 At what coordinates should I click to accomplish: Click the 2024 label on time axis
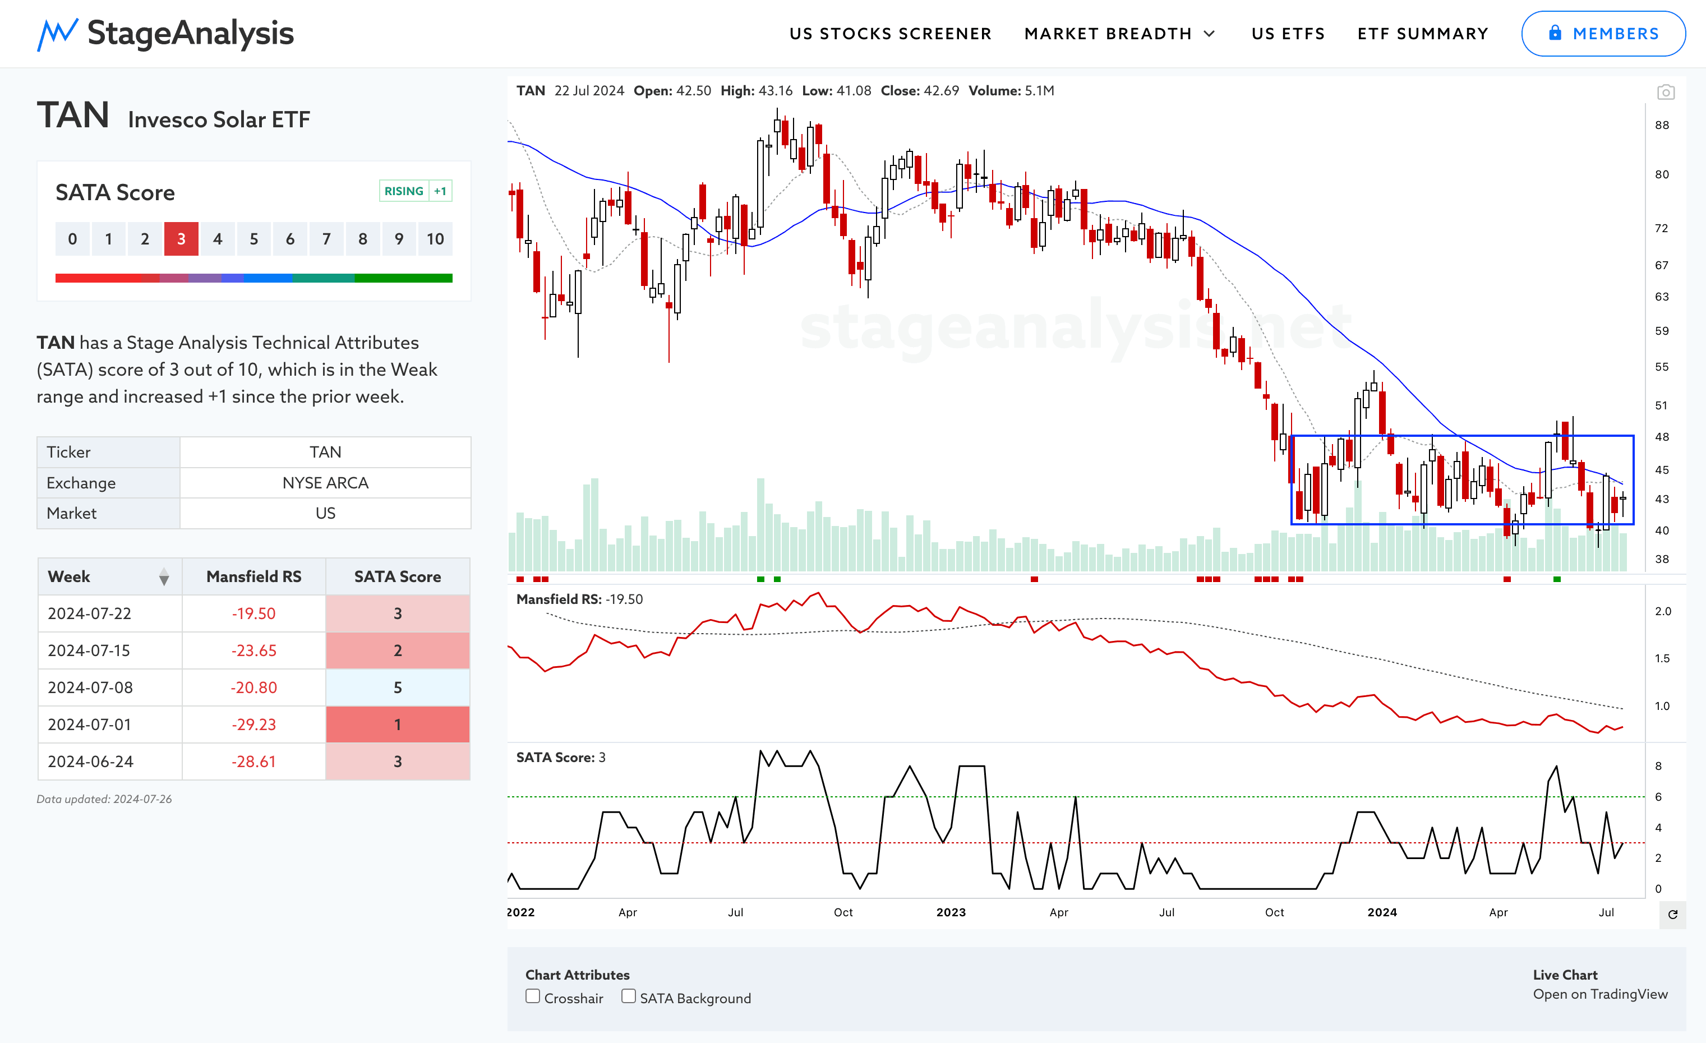[x=1382, y=912]
